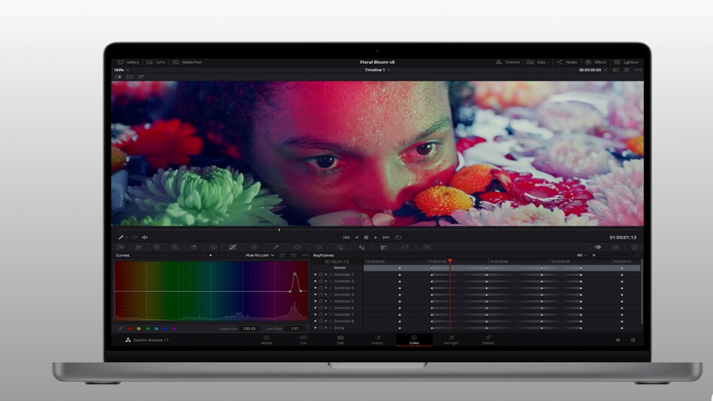Open the Key palette
Screen dimensions: 713x401
384,248
